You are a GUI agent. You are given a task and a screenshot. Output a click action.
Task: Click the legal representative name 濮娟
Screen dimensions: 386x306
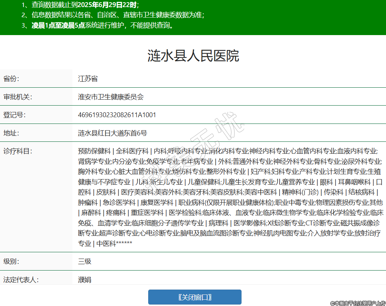(84, 280)
